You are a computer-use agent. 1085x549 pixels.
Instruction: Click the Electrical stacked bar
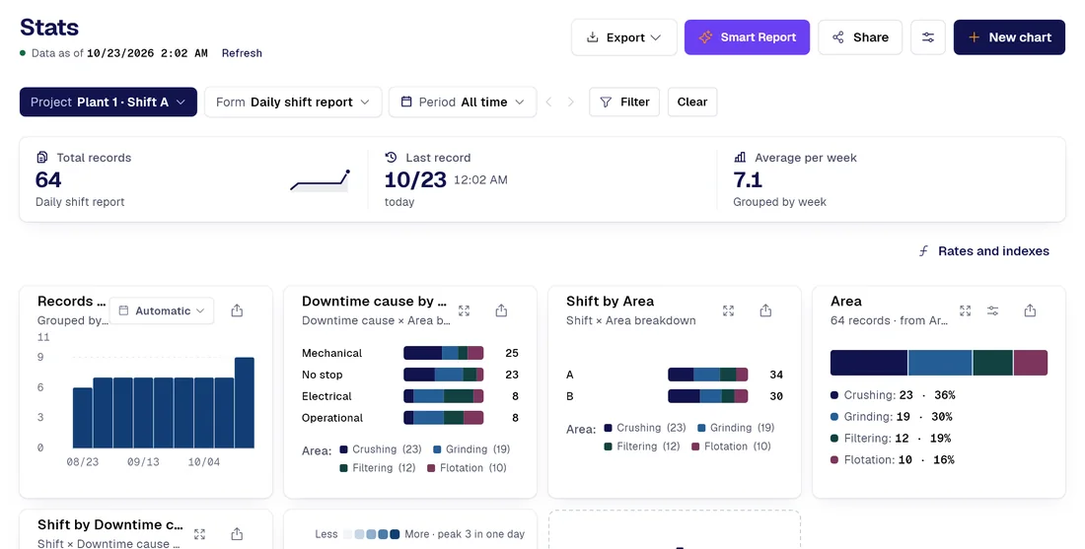point(444,396)
